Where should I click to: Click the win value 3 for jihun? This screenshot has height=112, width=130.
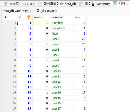coord(80,33)
